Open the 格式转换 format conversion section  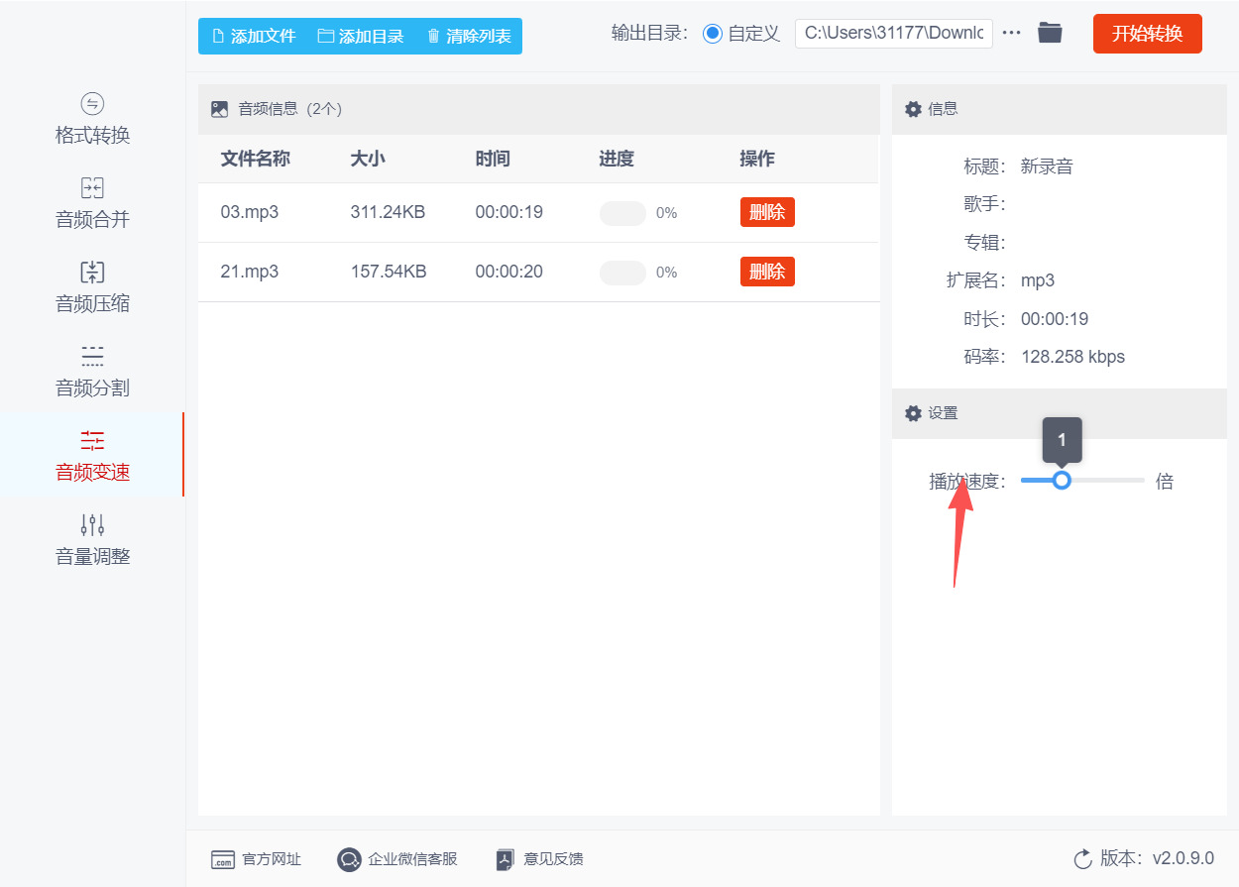(92, 119)
